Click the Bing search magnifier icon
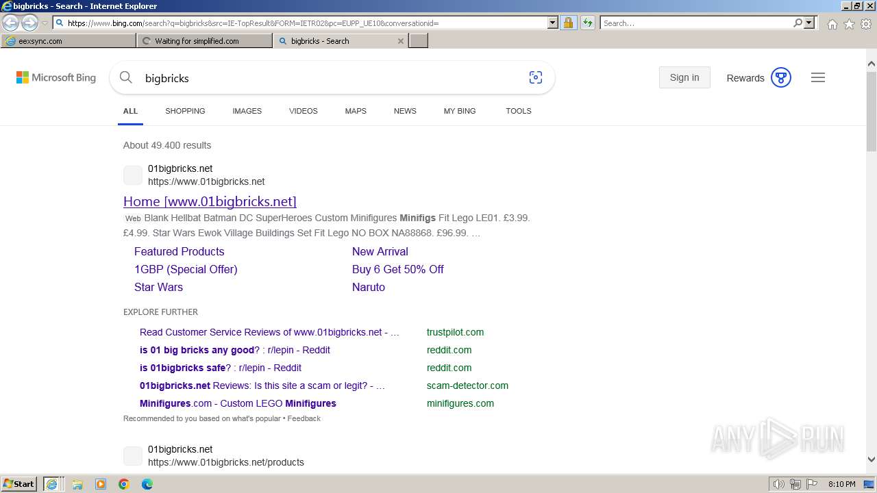Image resolution: width=877 pixels, height=493 pixels. [126, 77]
